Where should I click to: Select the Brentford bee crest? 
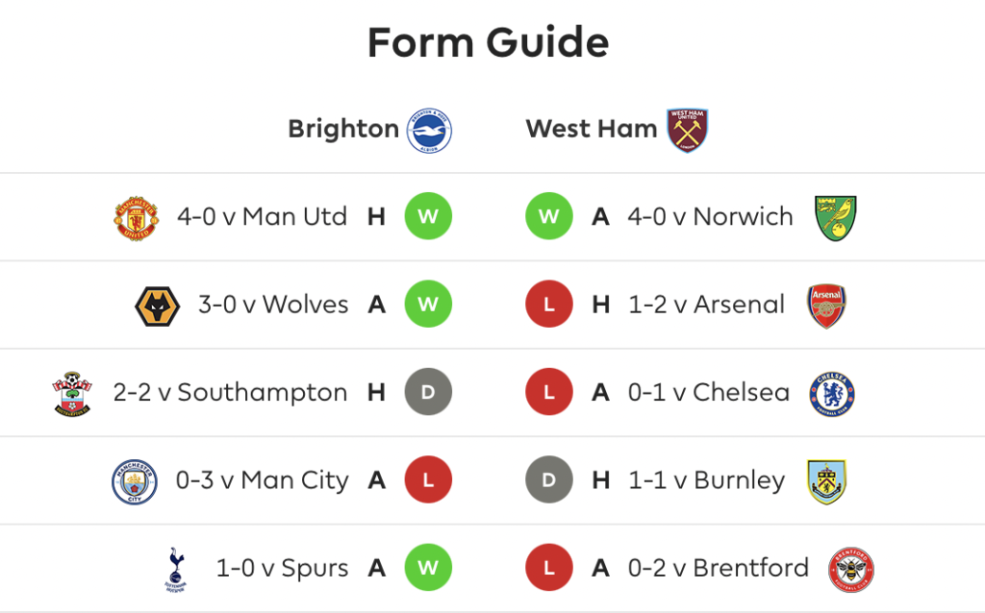click(851, 570)
